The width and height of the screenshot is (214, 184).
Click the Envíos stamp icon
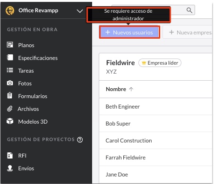tap(10, 168)
